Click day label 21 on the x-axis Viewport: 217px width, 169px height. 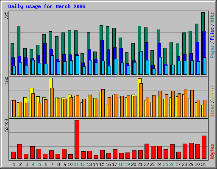(x=140, y=164)
